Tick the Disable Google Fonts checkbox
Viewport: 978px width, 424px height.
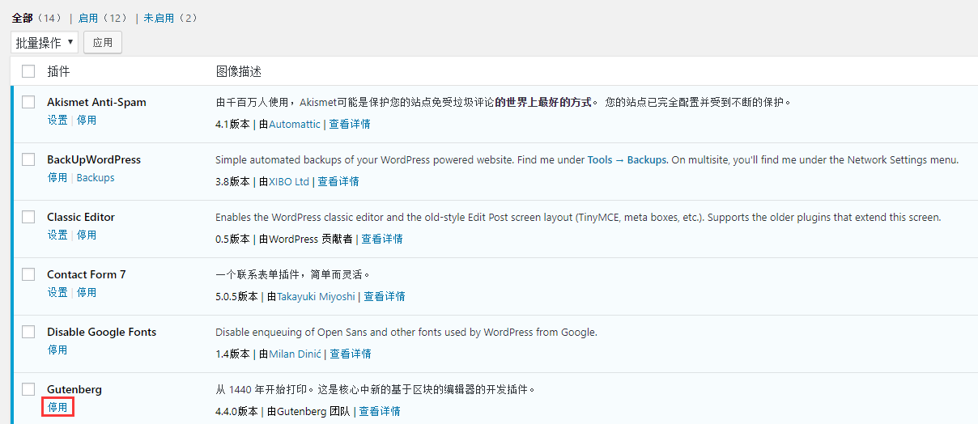(x=28, y=332)
